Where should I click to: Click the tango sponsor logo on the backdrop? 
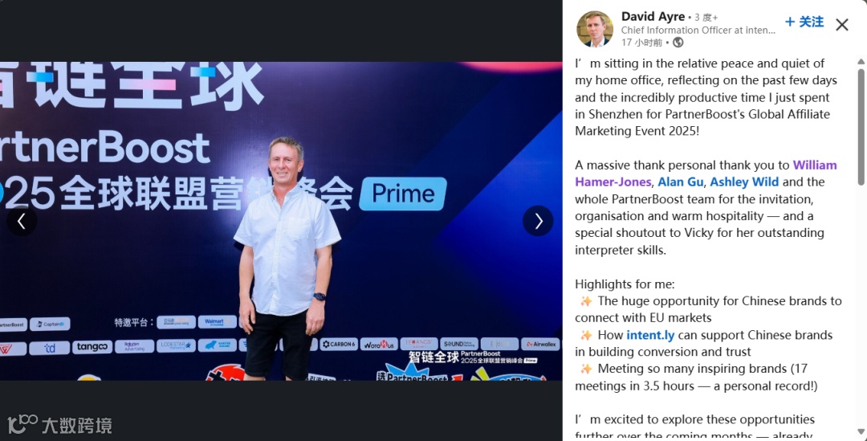click(x=92, y=347)
